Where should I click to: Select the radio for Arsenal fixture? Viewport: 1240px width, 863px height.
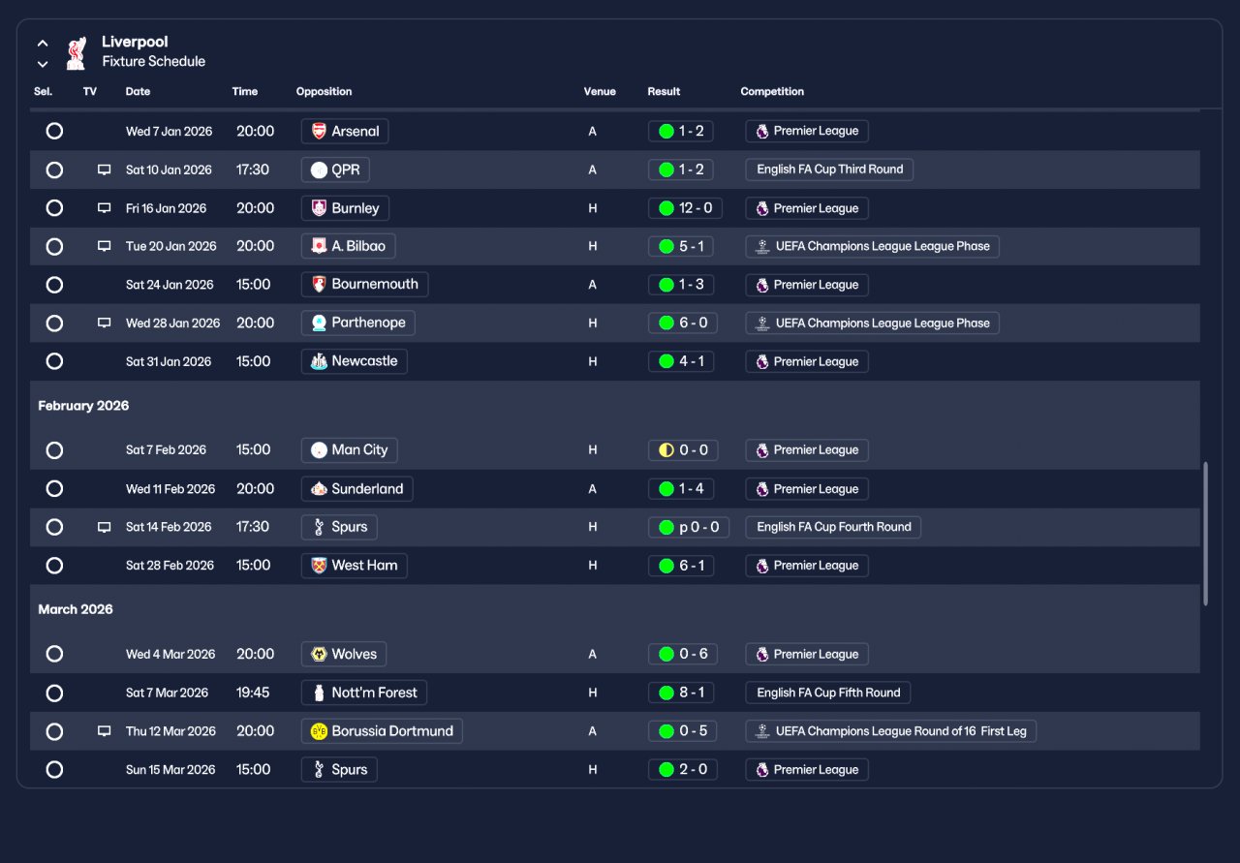coord(54,131)
